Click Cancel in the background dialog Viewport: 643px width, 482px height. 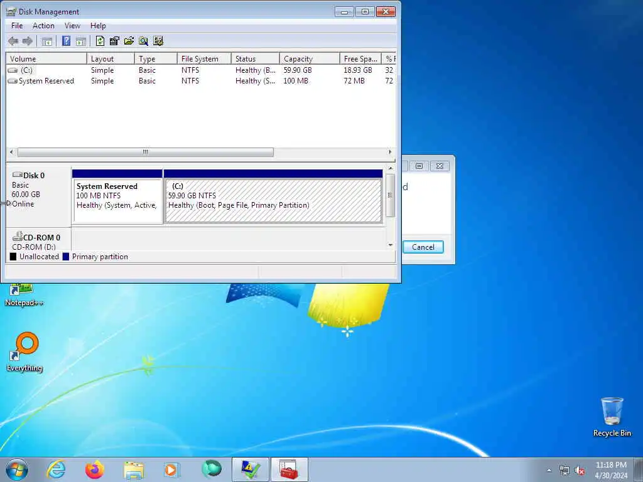coord(423,247)
